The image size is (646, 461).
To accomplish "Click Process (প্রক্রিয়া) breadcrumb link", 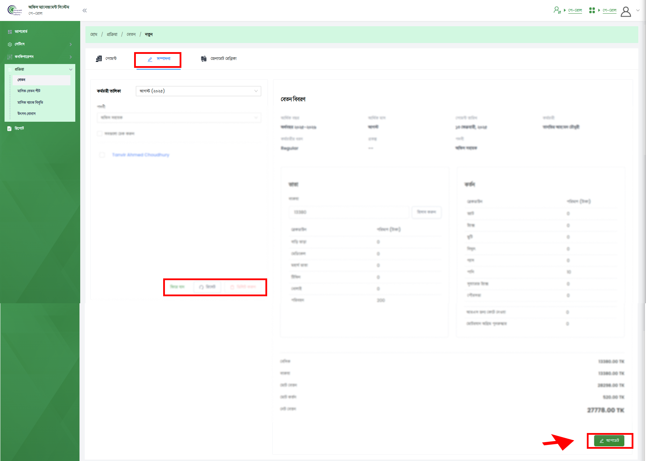I will pyautogui.click(x=112, y=35).
